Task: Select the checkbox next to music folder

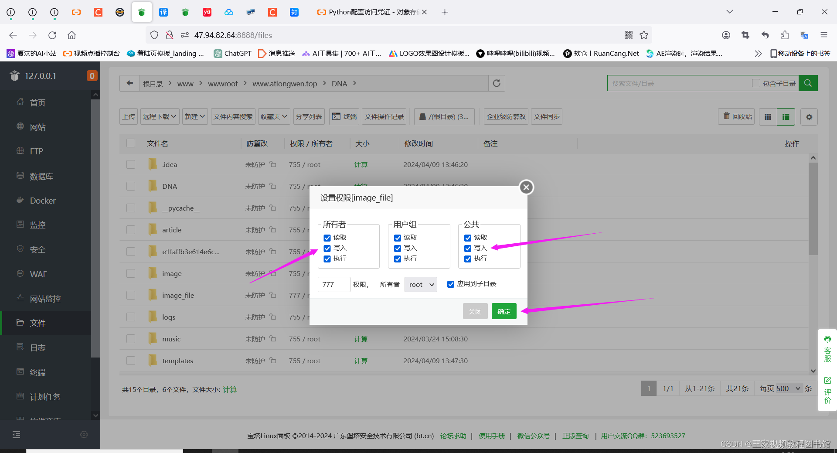Action: [131, 338]
